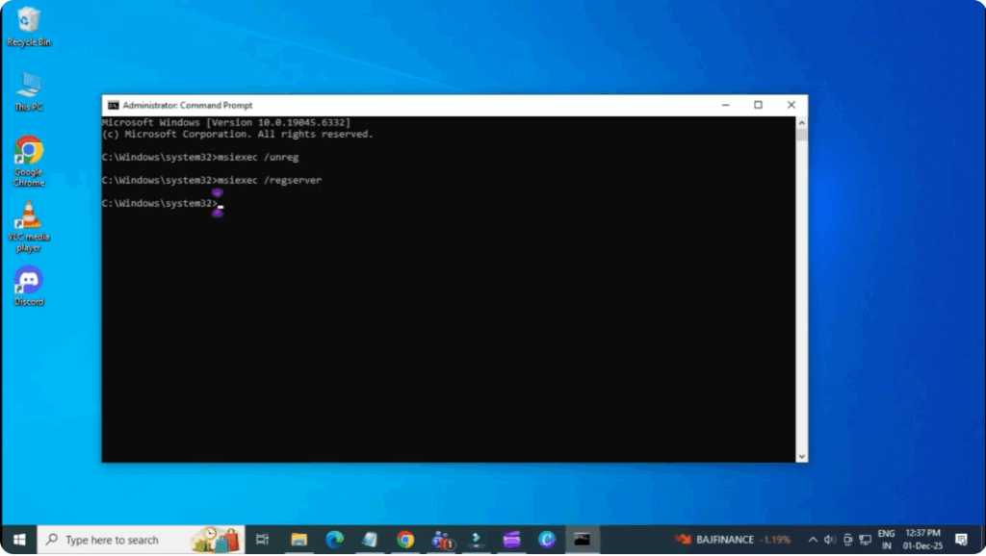Expand hidden icons in the system tray
This screenshot has width=986, height=556.
[x=814, y=540]
